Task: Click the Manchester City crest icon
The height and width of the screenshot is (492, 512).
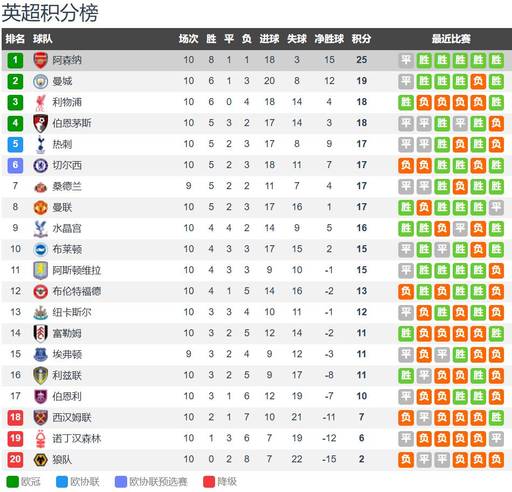Action: click(x=40, y=81)
